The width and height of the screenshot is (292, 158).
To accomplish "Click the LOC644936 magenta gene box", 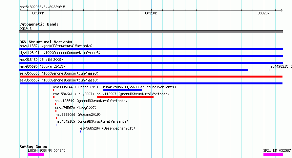I will (x=36, y=154).
